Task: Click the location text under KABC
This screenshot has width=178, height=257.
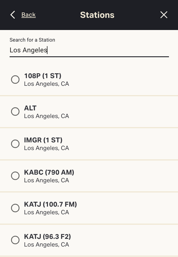Action: tap(47, 180)
